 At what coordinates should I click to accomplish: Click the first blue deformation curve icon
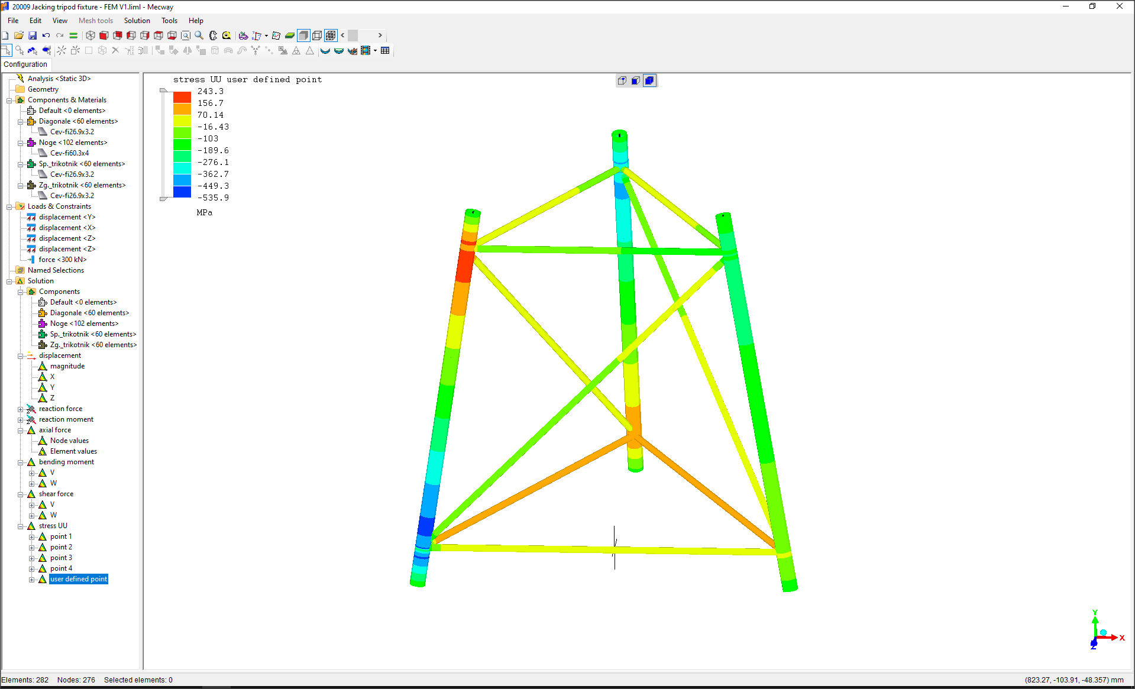(x=325, y=51)
